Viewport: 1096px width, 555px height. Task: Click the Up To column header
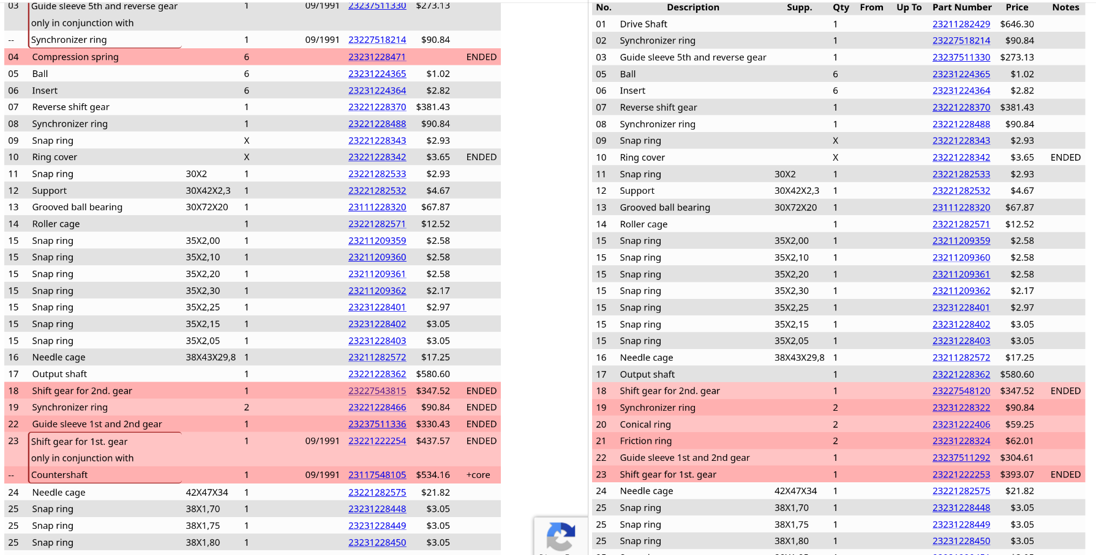[x=909, y=7]
